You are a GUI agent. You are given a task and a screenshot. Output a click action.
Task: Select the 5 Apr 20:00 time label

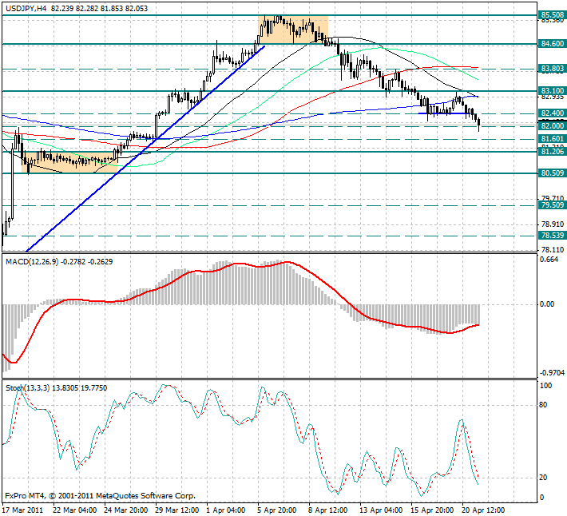coord(276,509)
